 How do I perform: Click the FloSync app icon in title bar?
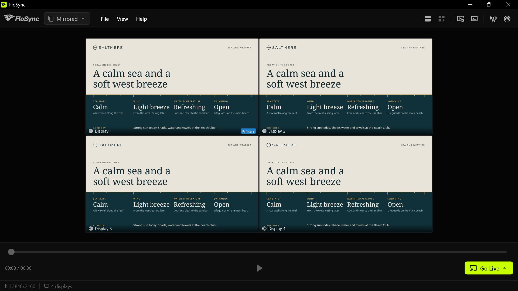pyautogui.click(x=4, y=5)
